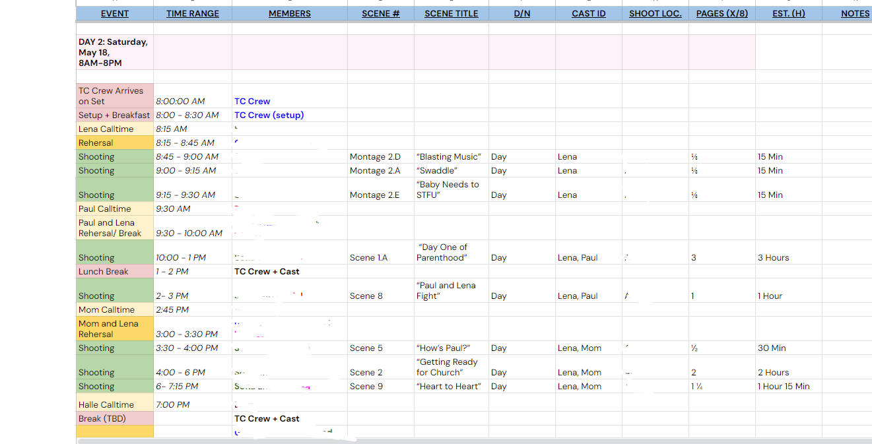
Task: Click the 'Scene 8' cell
Action: (x=381, y=290)
